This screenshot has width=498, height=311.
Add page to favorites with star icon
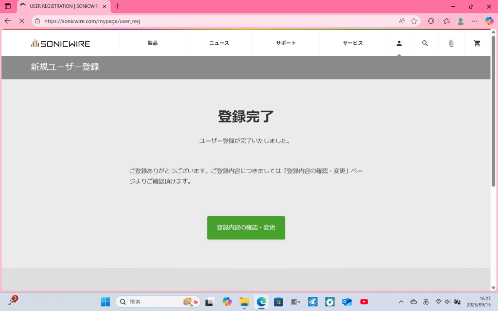point(414,21)
